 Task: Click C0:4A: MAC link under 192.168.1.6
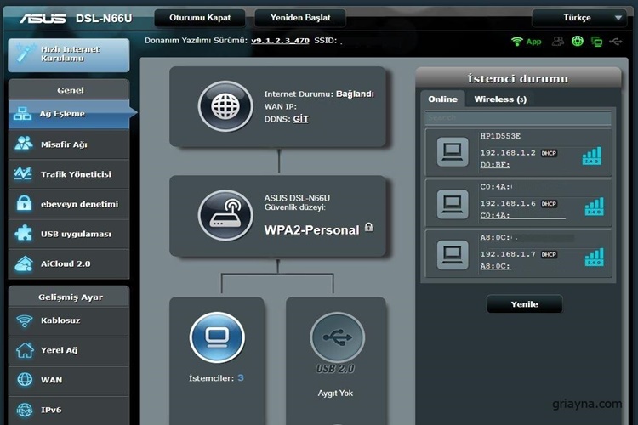click(495, 216)
